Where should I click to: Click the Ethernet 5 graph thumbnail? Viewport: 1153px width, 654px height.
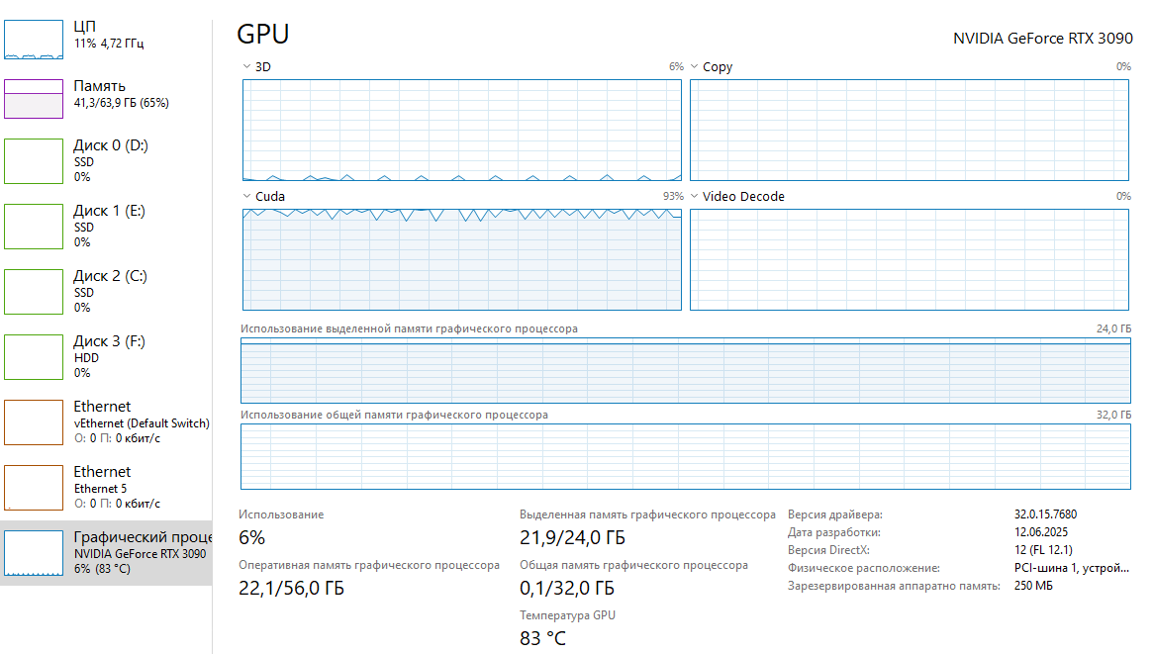tap(34, 488)
